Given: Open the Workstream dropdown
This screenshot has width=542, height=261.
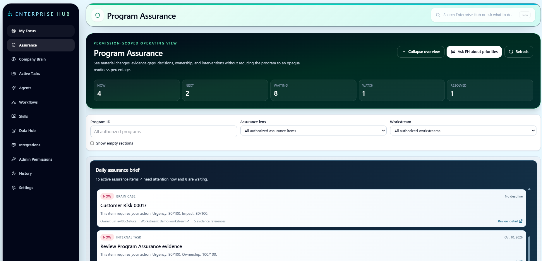Looking at the screenshot, I should coord(463,131).
